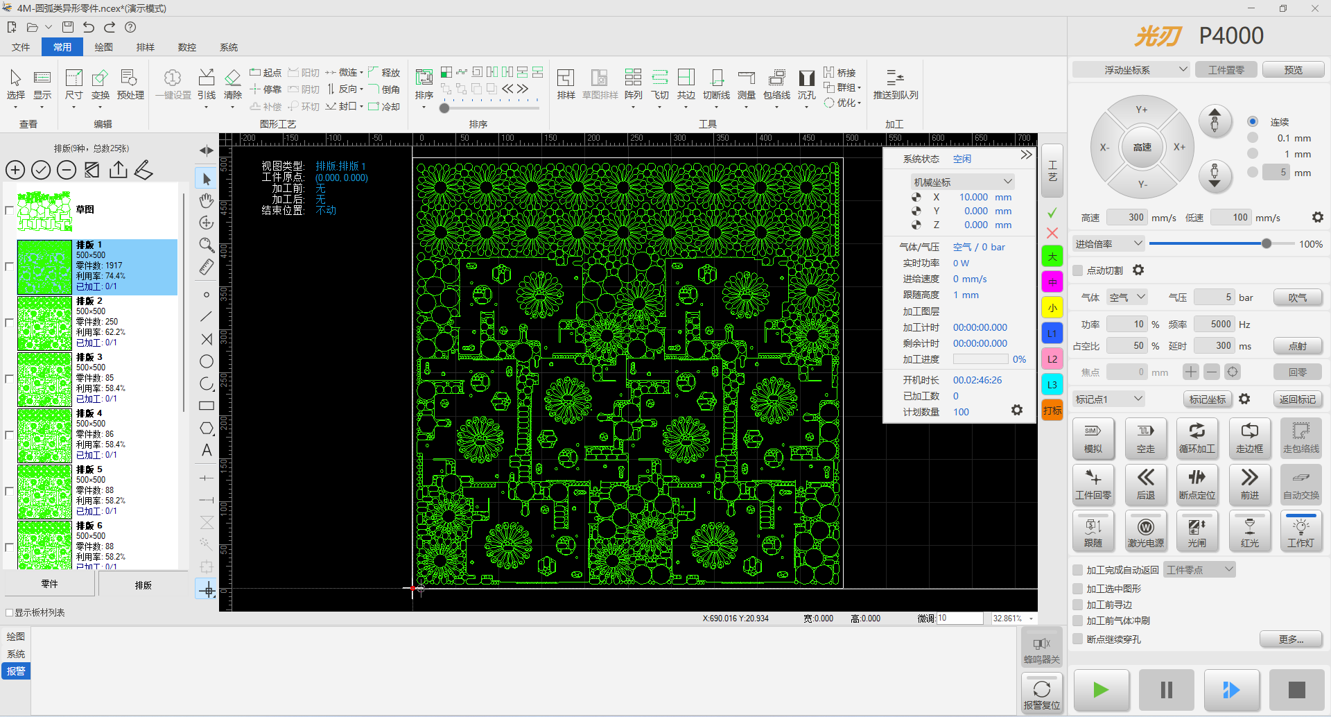Image resolution: width=1331 pixels, height=717 pixels.
Task: Click the 返回标记 button
Action: pyautogui.click(x=1298, y=399)
